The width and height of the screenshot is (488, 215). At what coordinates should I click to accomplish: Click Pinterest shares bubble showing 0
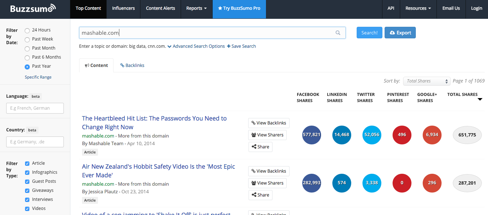click(402, 183)
